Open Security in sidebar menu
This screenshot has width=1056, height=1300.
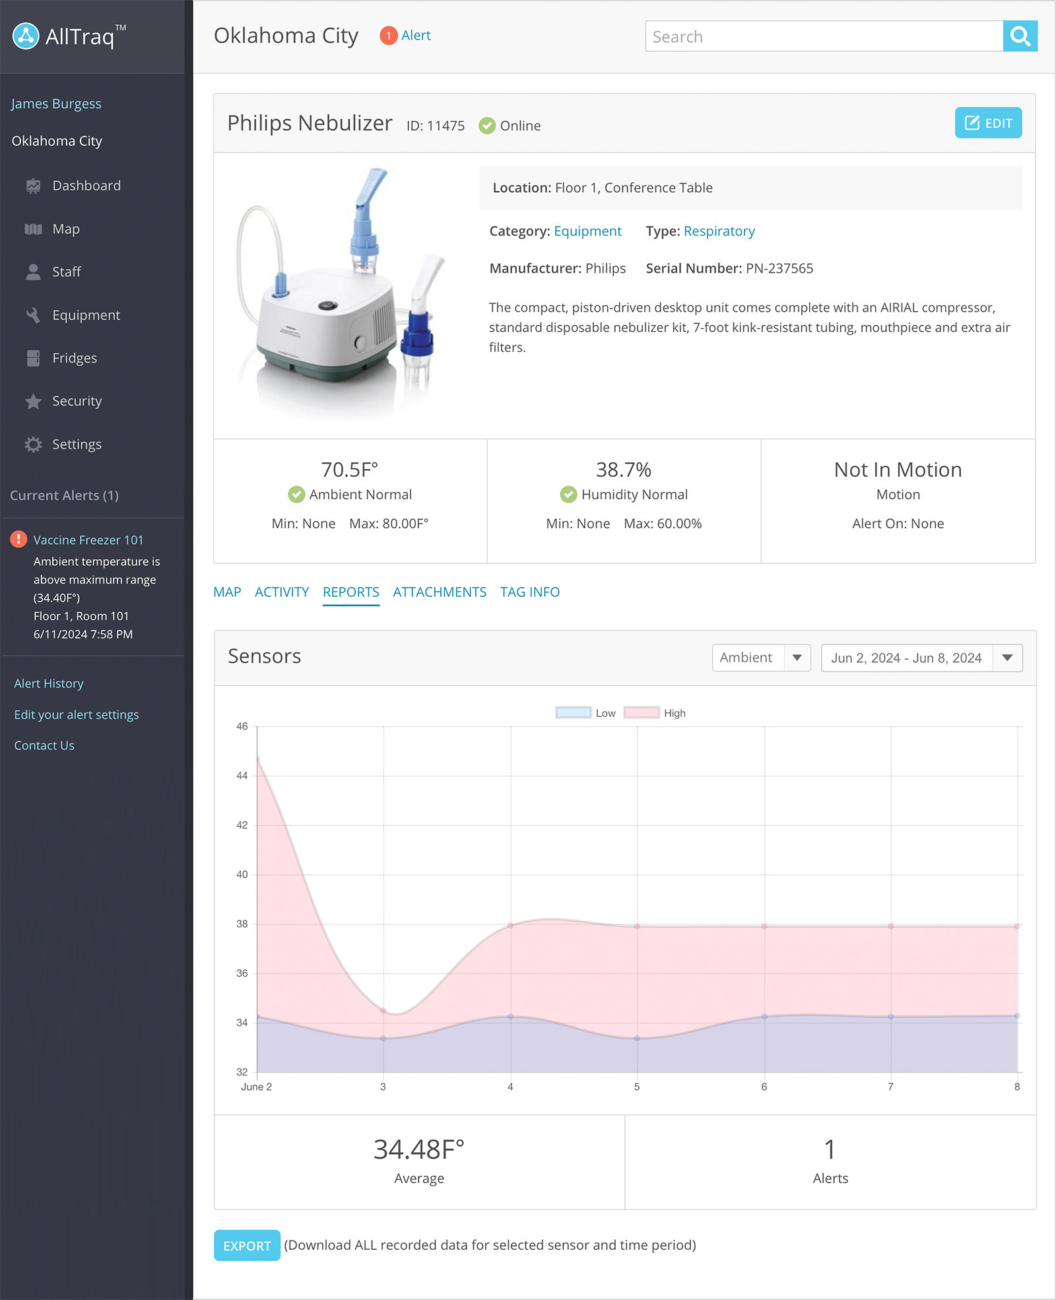coord(77,401)
